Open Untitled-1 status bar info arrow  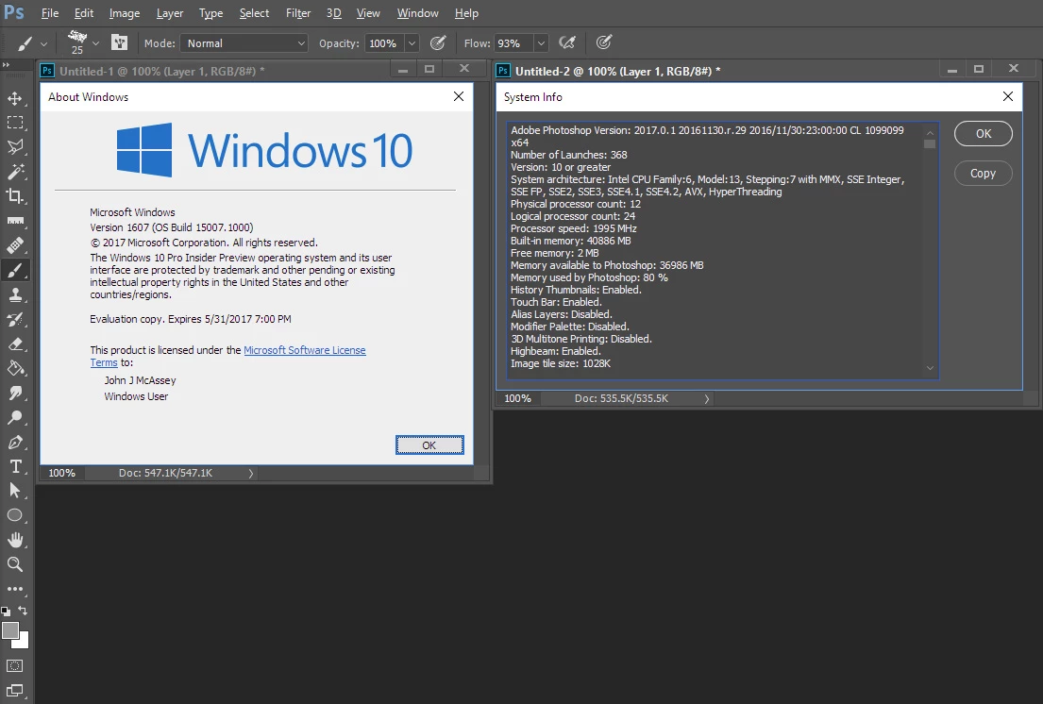[251, 474]
